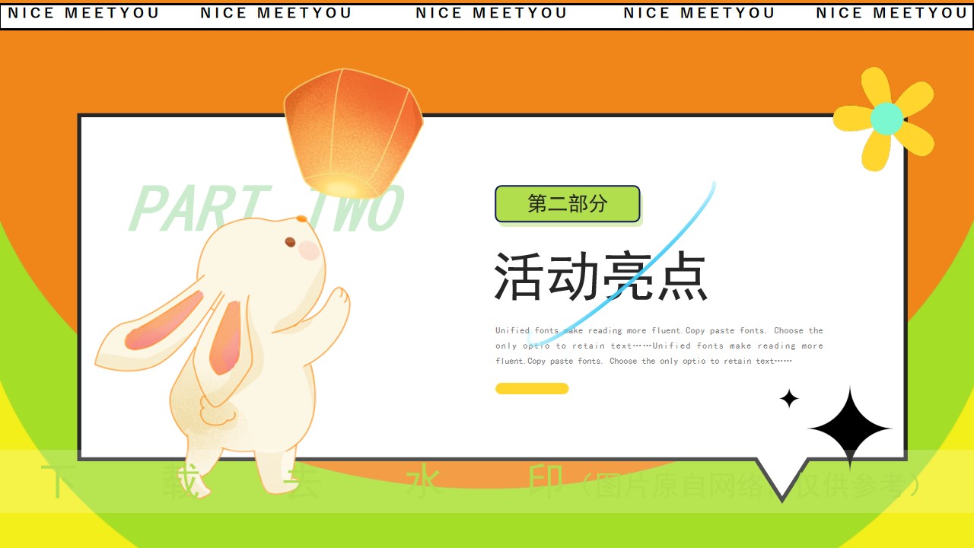Select the large black four-point star
The height and width of the screenshot is (548, 974).
click(850, 429)
